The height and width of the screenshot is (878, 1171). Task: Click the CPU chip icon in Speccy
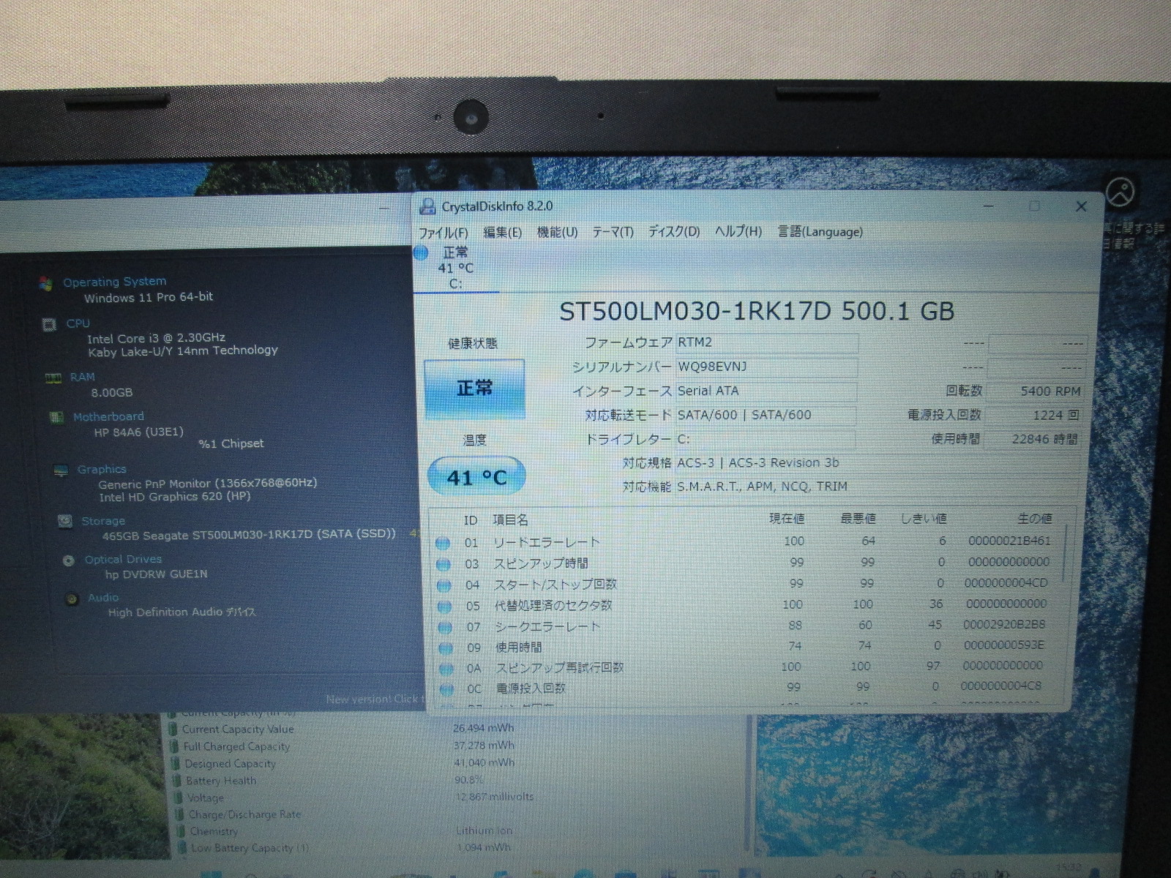click(x=49, y=324)
